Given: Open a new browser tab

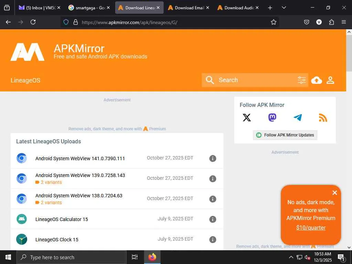Looking at the screenshot, I should click(x=270, y=8).
